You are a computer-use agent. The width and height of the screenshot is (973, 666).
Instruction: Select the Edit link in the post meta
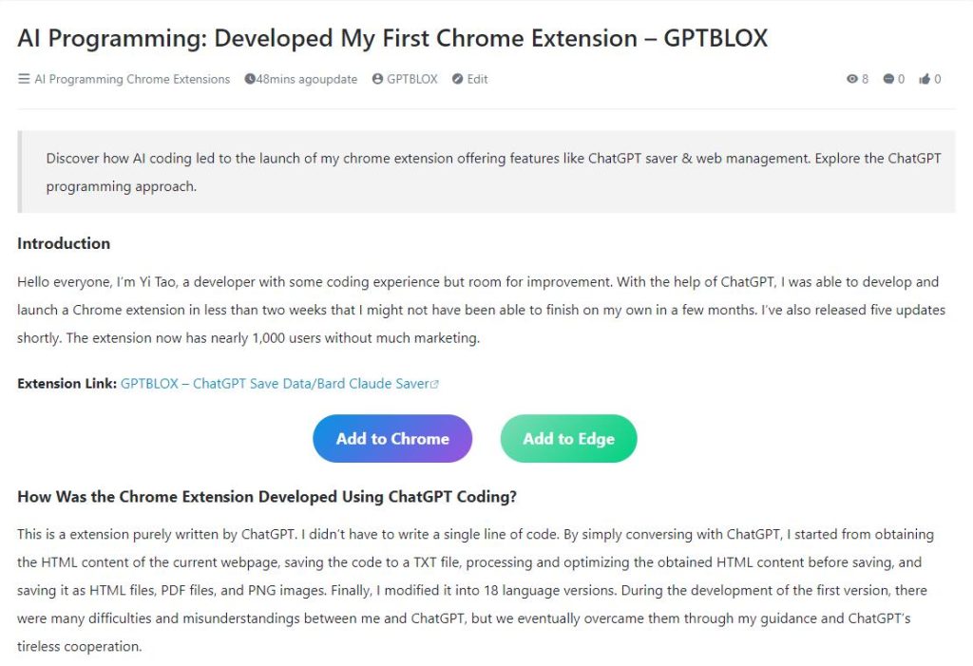click(477, 79)
